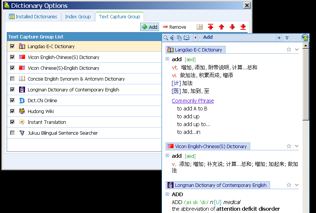316x213 pixels.
Task: Click the phrase 'to add up to...'
Action: pyautogui.click(x=193, y=124)
